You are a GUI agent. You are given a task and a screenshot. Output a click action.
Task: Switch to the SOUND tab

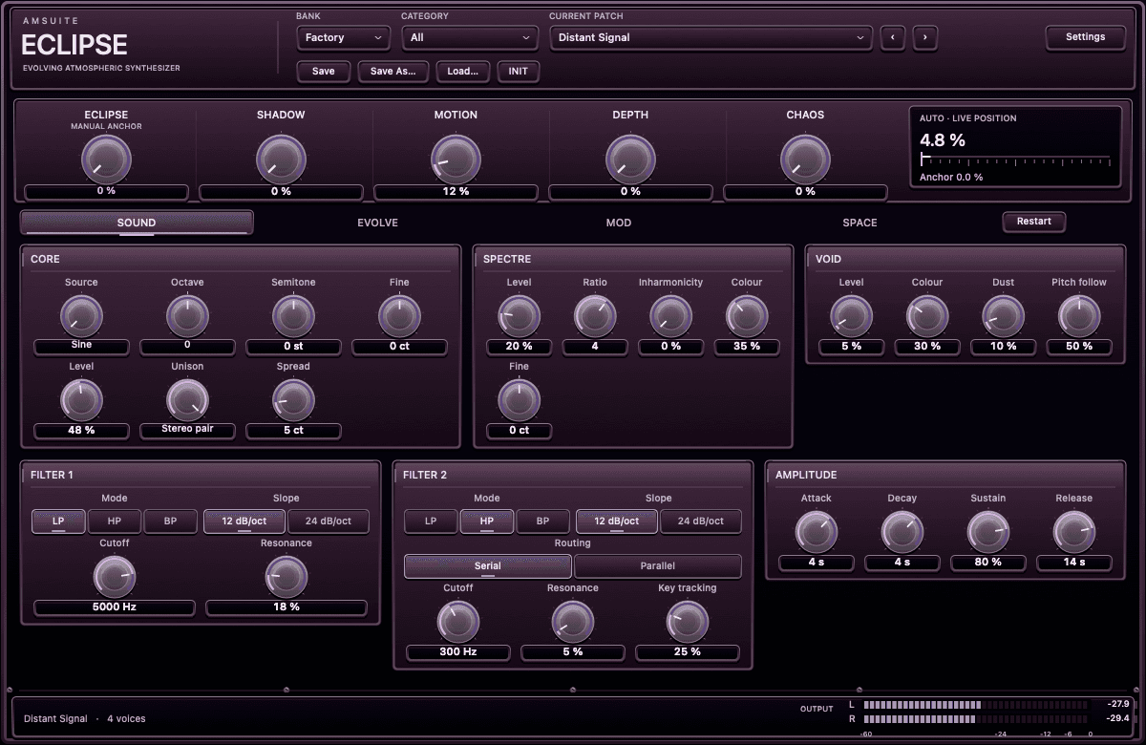[137, 223]
